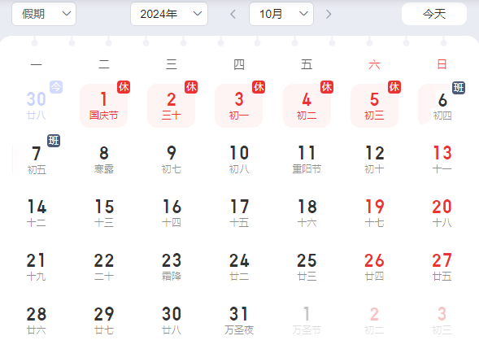The image size is (479, 349).
Task: Open the 2024年 year dropdown
Action: pos(169,14)
